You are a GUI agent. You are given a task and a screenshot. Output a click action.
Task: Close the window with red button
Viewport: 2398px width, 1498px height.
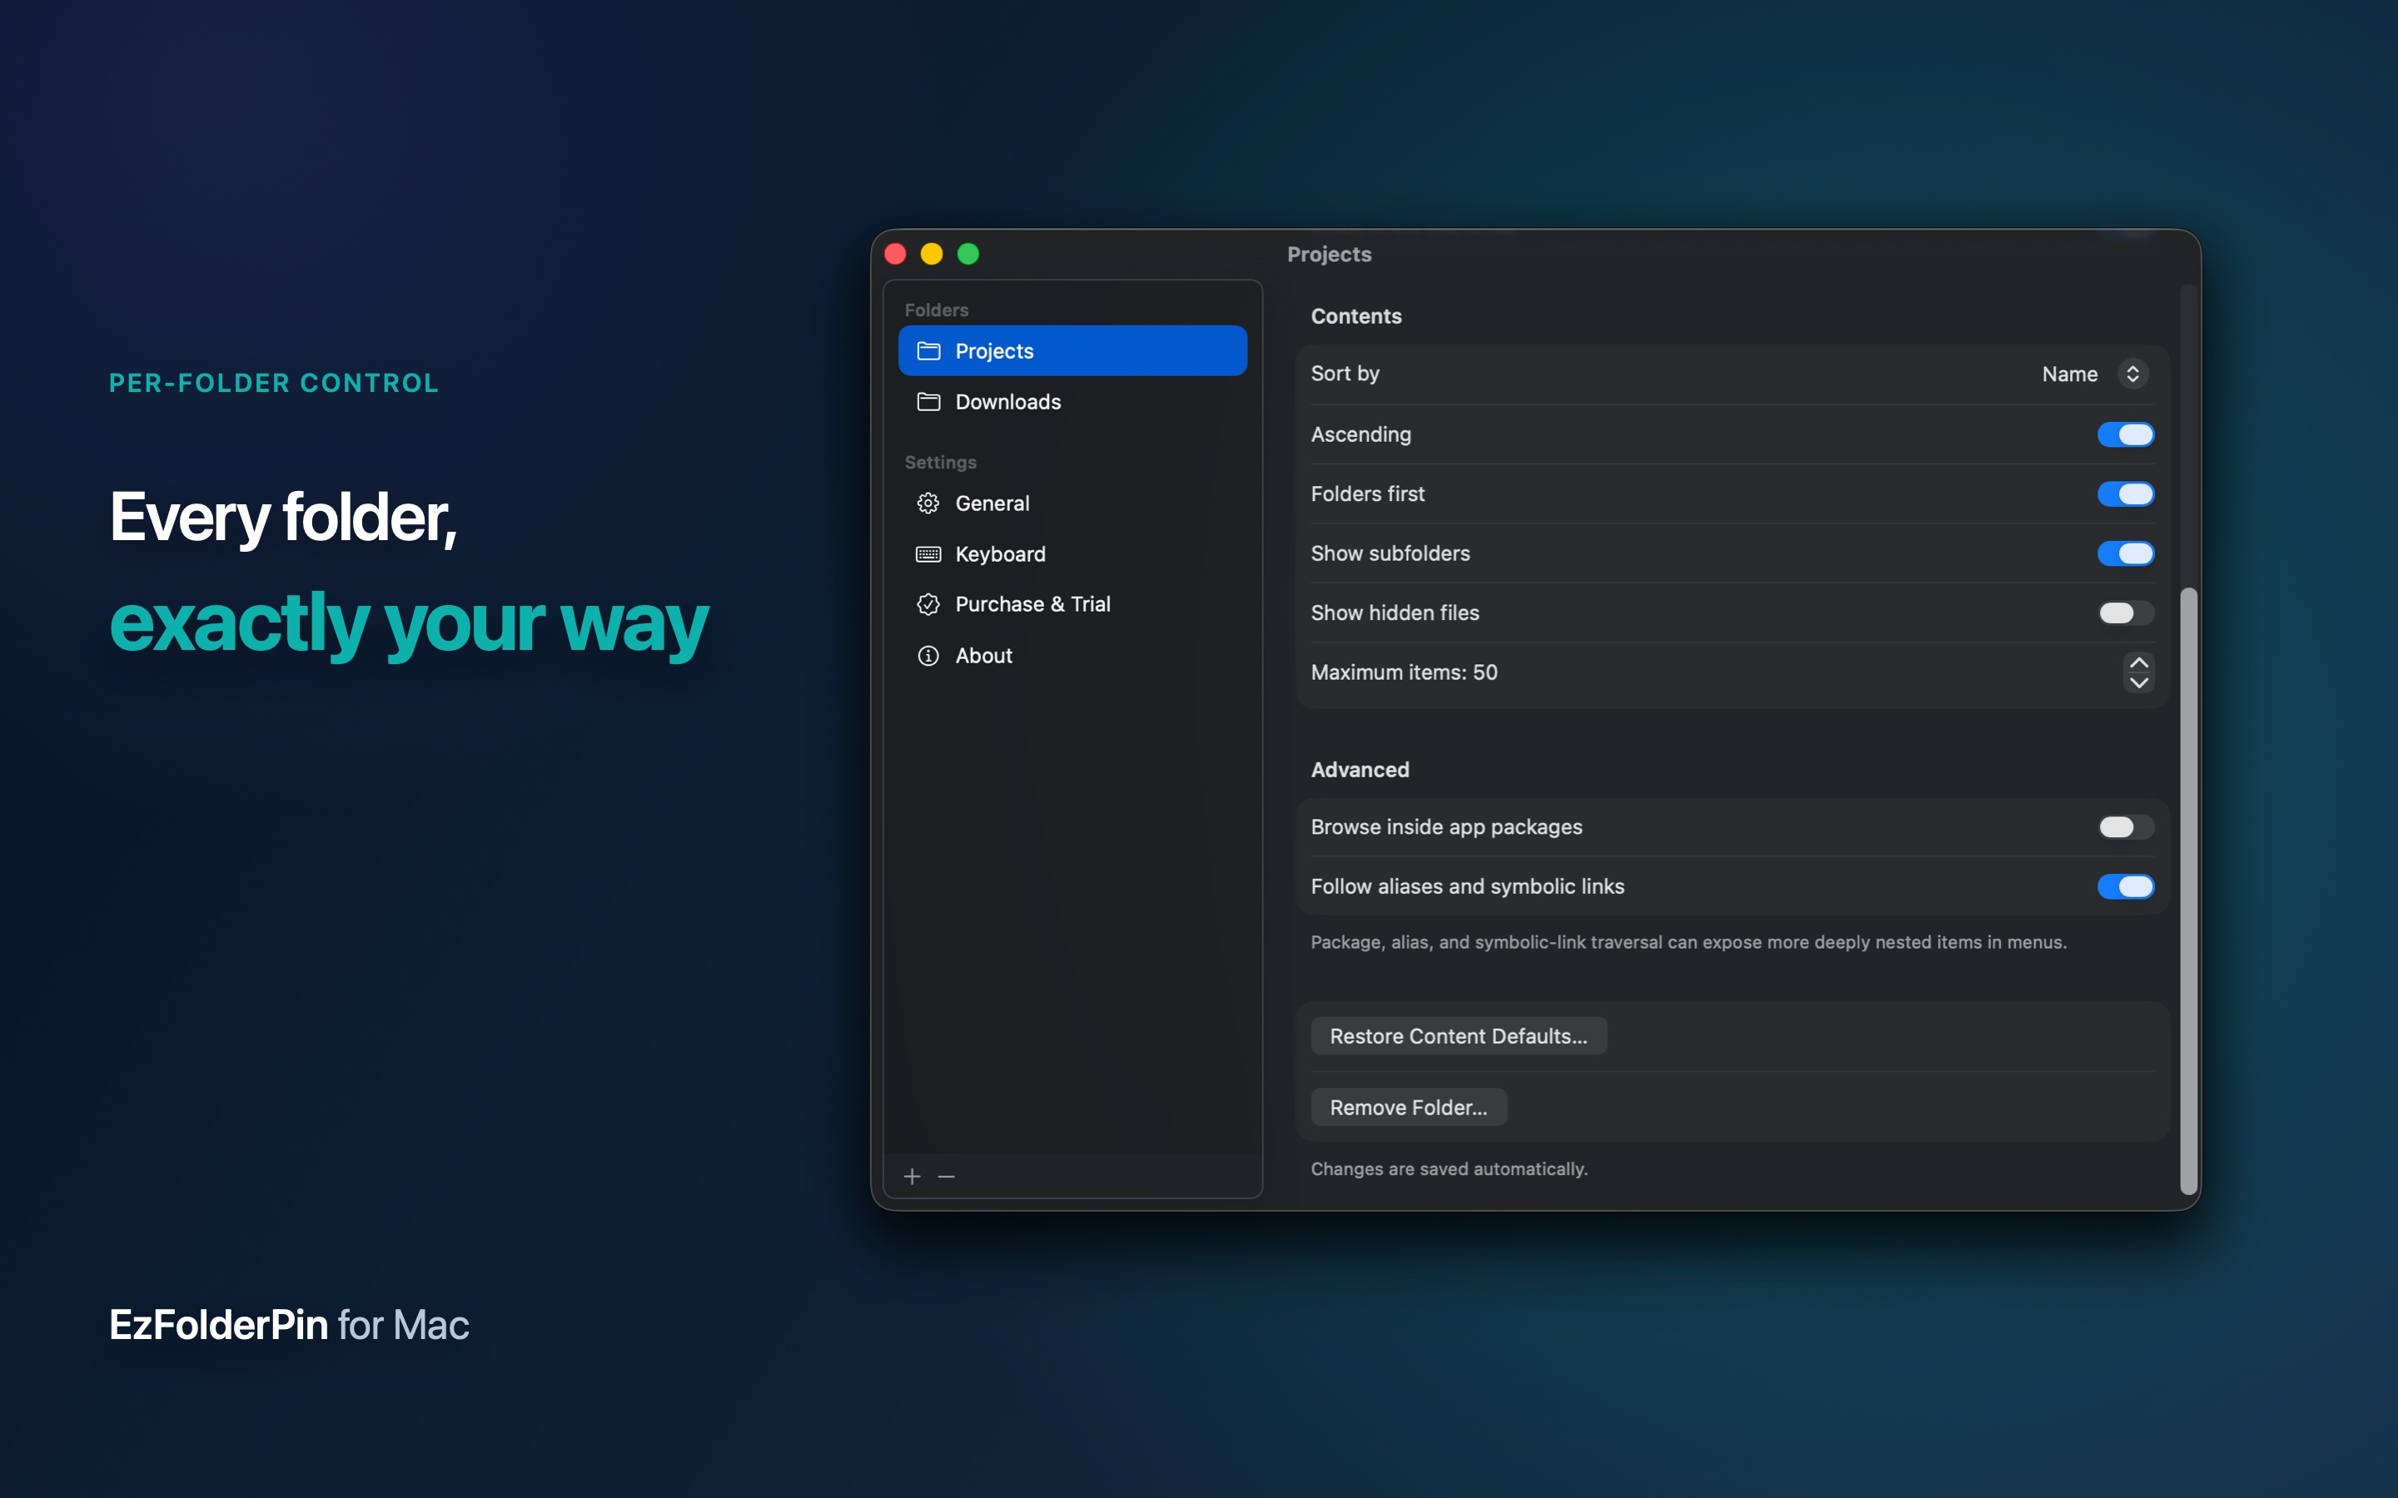pos(895,254)
